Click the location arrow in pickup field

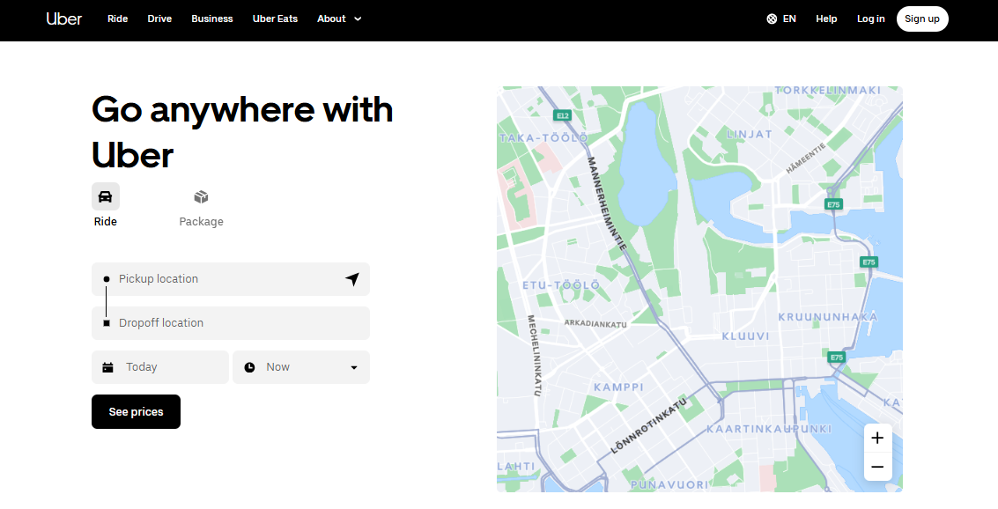coord(352,278)
